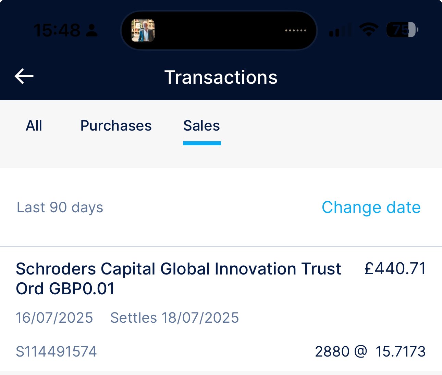
Task: Tap the Change date link
Action: [x=371, y=207]
